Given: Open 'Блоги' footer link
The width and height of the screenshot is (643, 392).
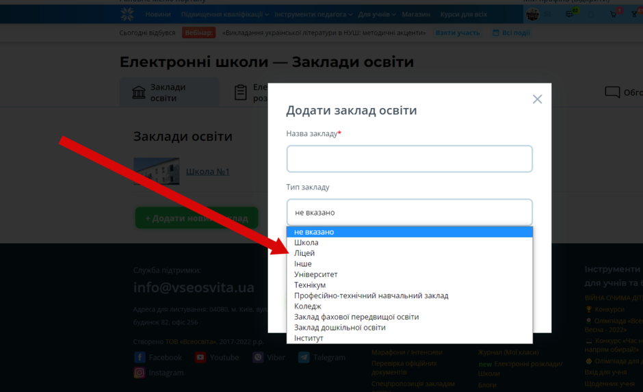Looking at the screenshot, I should pyautogui.click(x=487, y=385).
